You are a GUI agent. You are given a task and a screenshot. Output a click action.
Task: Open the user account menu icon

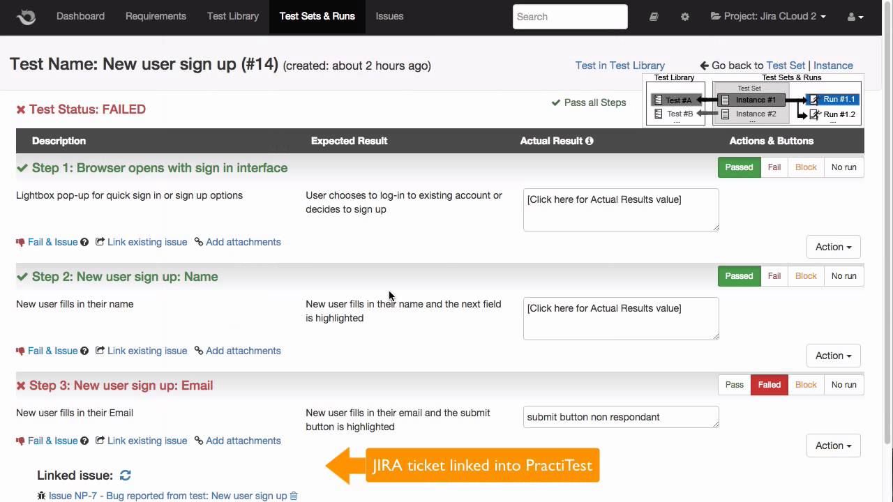(855, 17)
